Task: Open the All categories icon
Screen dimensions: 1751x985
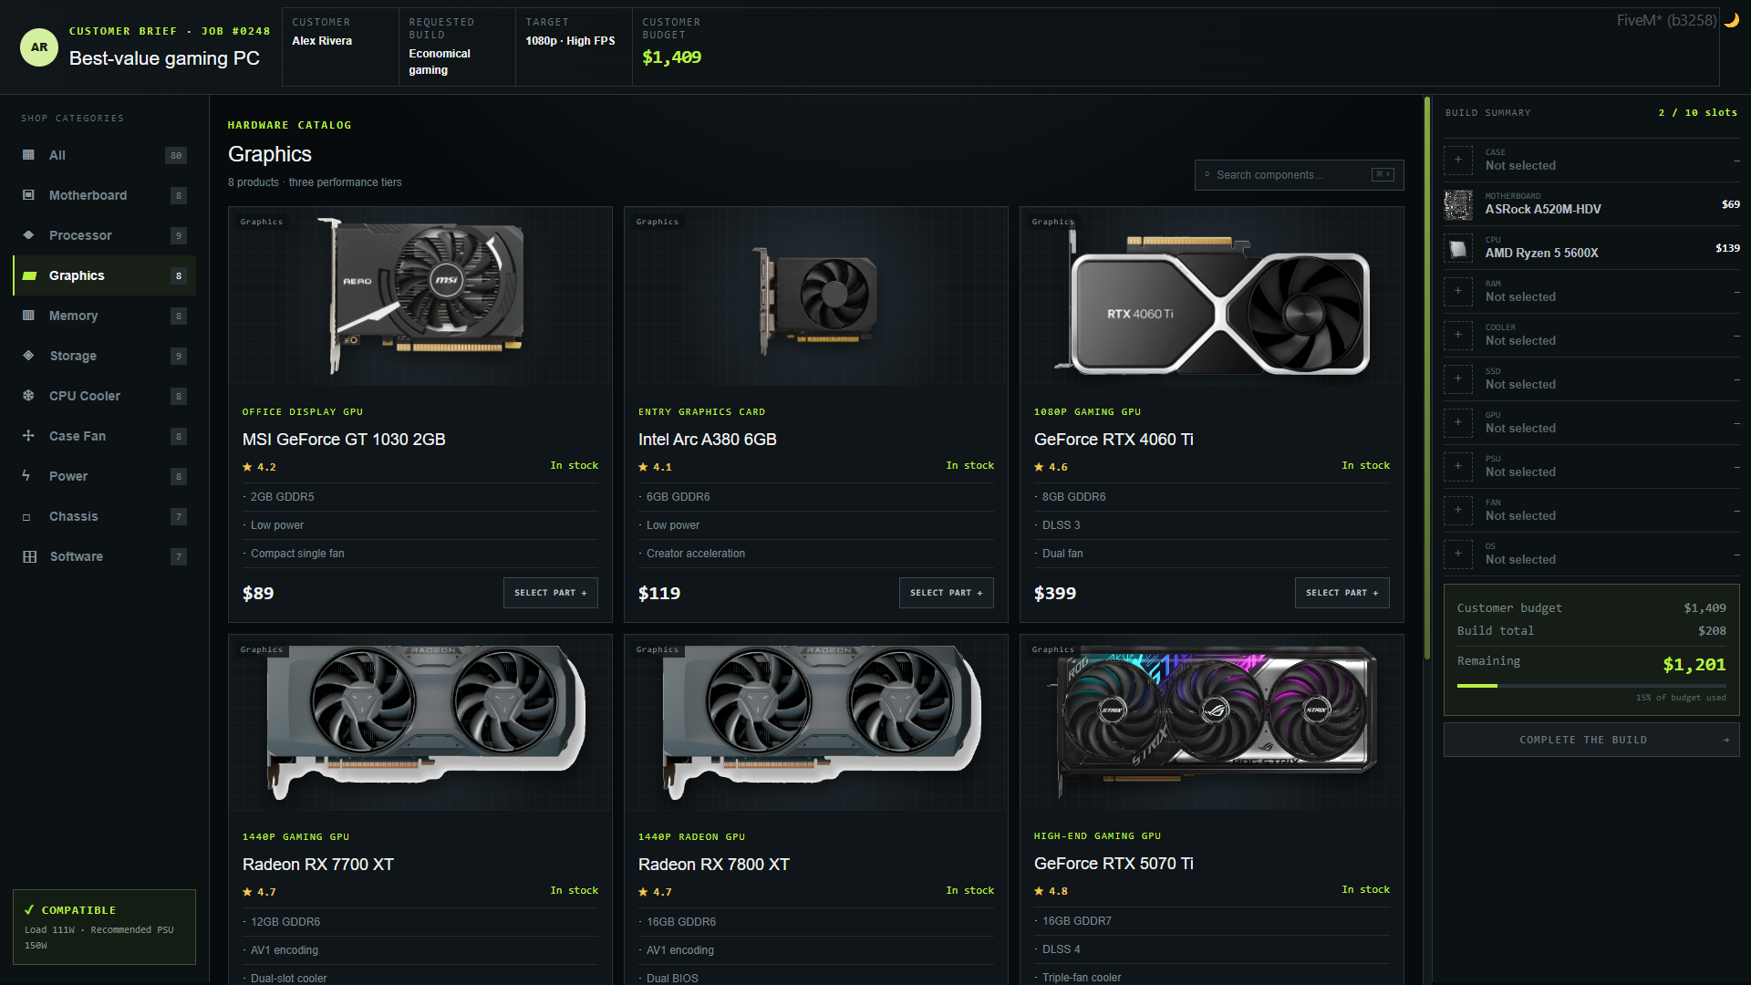Action: click(x=28, y=155)
